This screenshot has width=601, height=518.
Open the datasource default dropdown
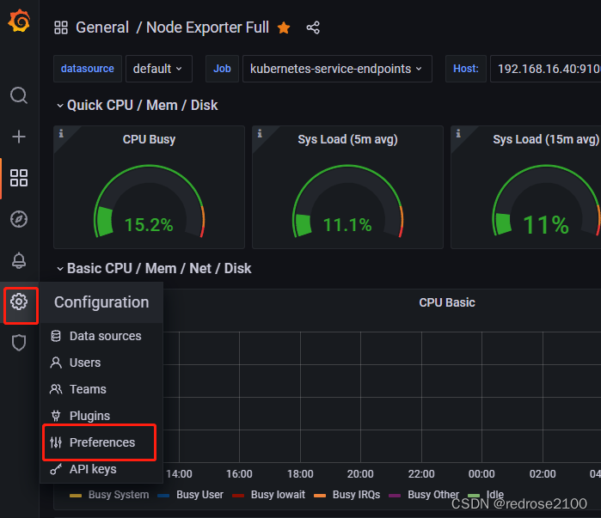click(x=158, y=68)
